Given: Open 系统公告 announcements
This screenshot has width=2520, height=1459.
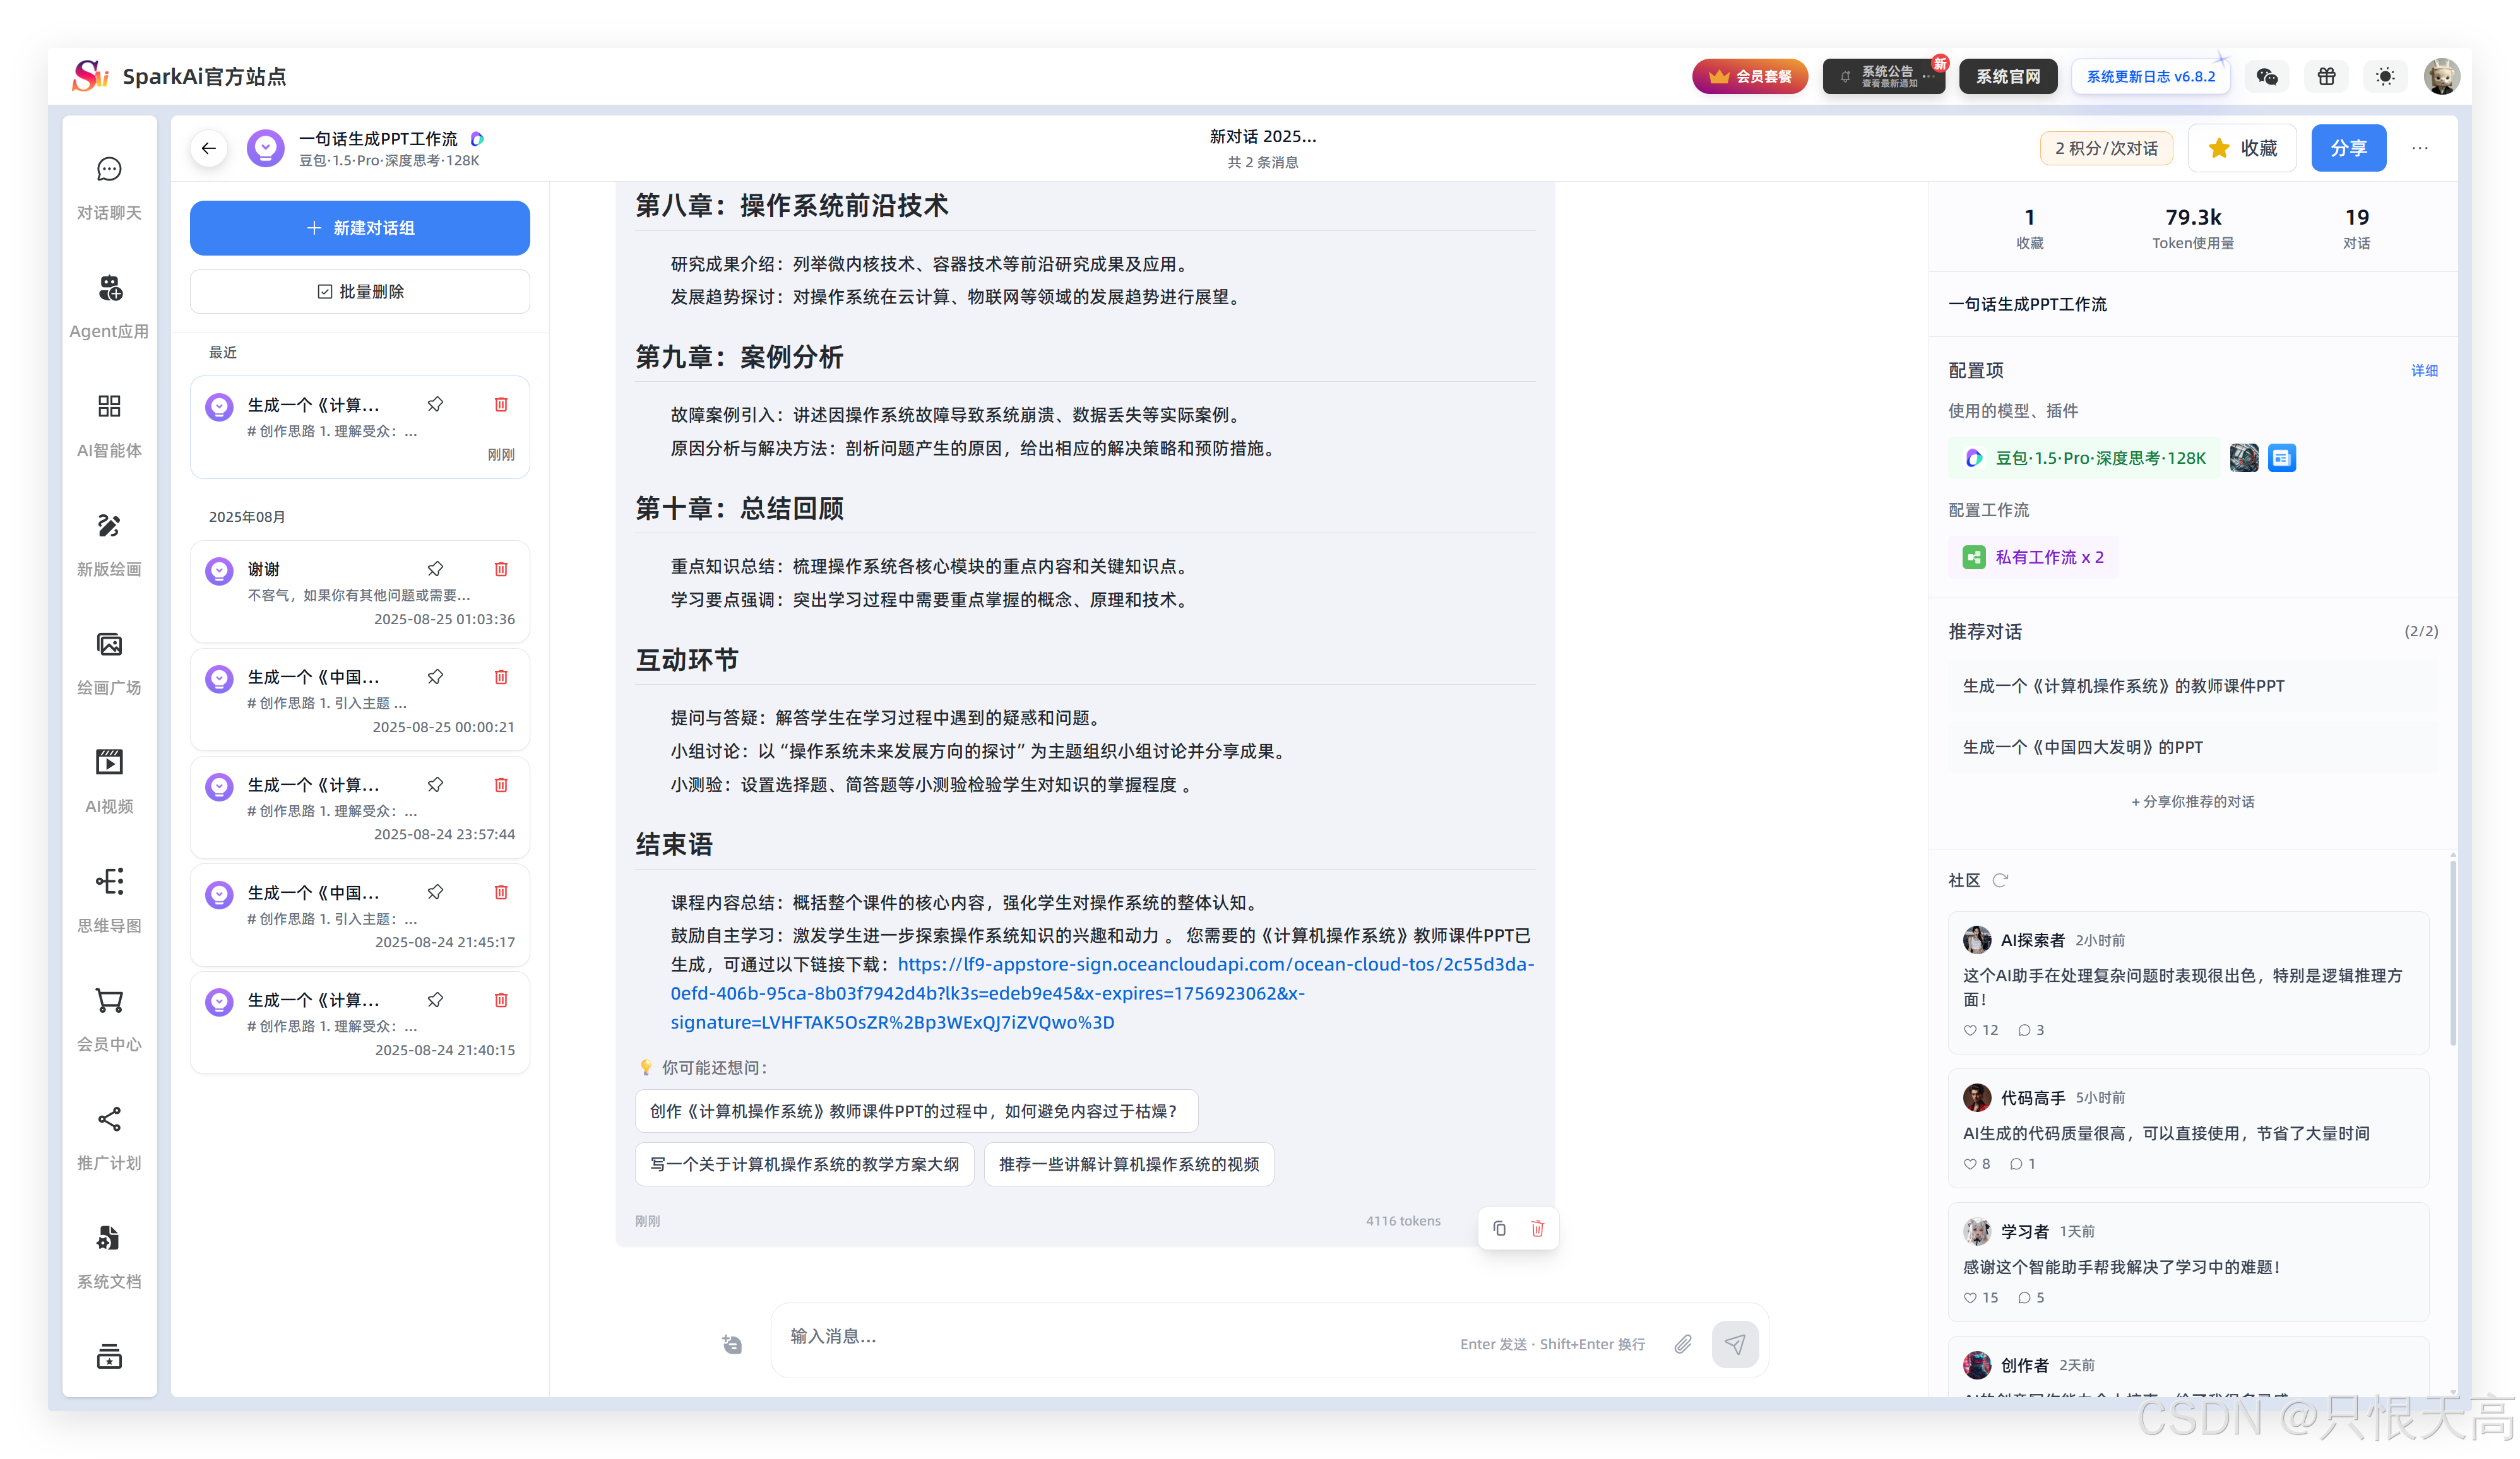Looking at the screenshot, I should point(1883,76).
